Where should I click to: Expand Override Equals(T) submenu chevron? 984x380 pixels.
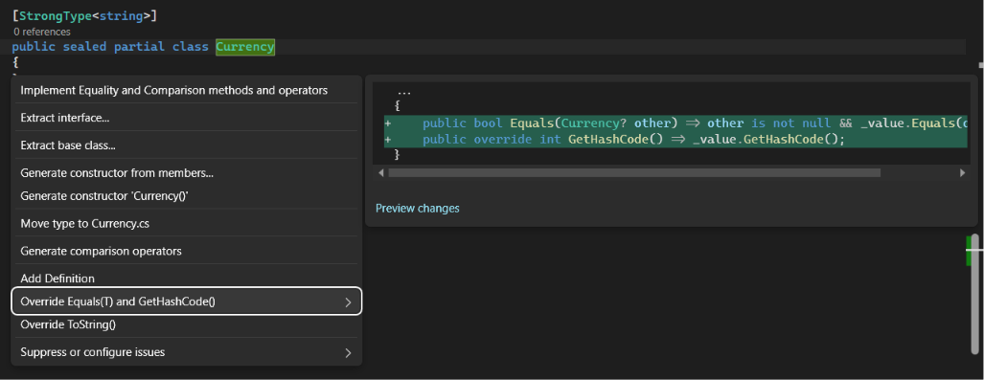(349, 302)
